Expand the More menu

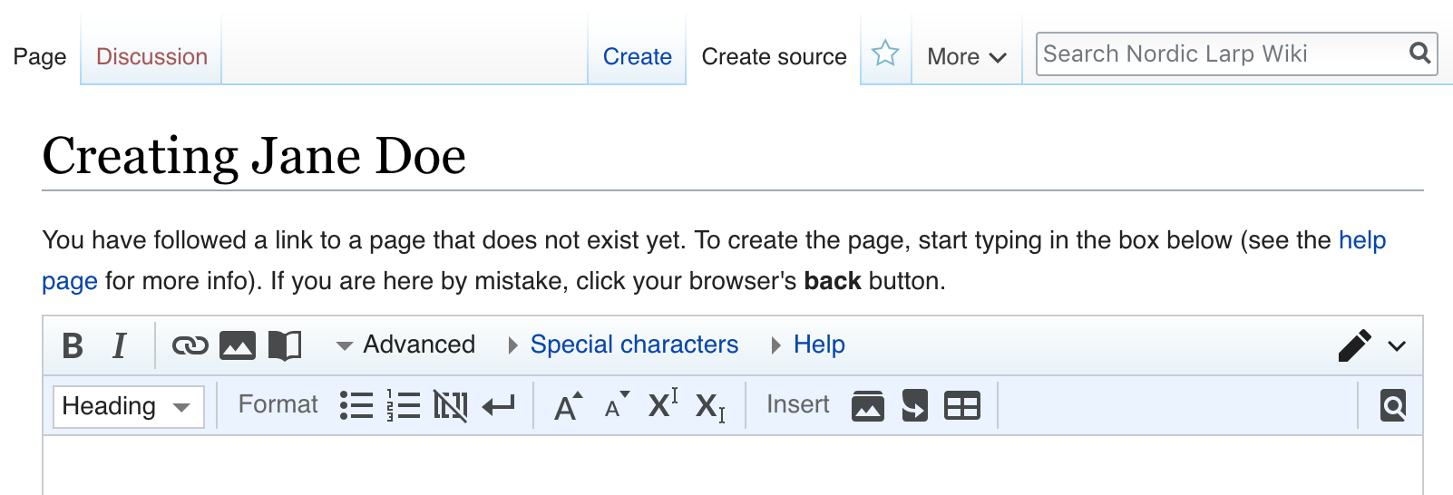[966, 56]
